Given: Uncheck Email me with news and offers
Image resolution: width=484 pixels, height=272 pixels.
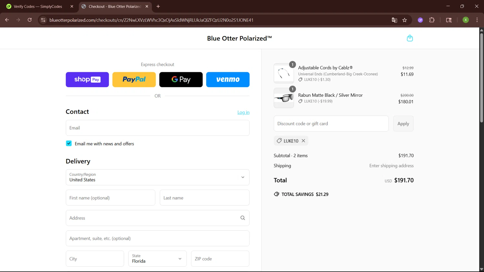Looking at the screenshot, I should click(x=69, y=143).
